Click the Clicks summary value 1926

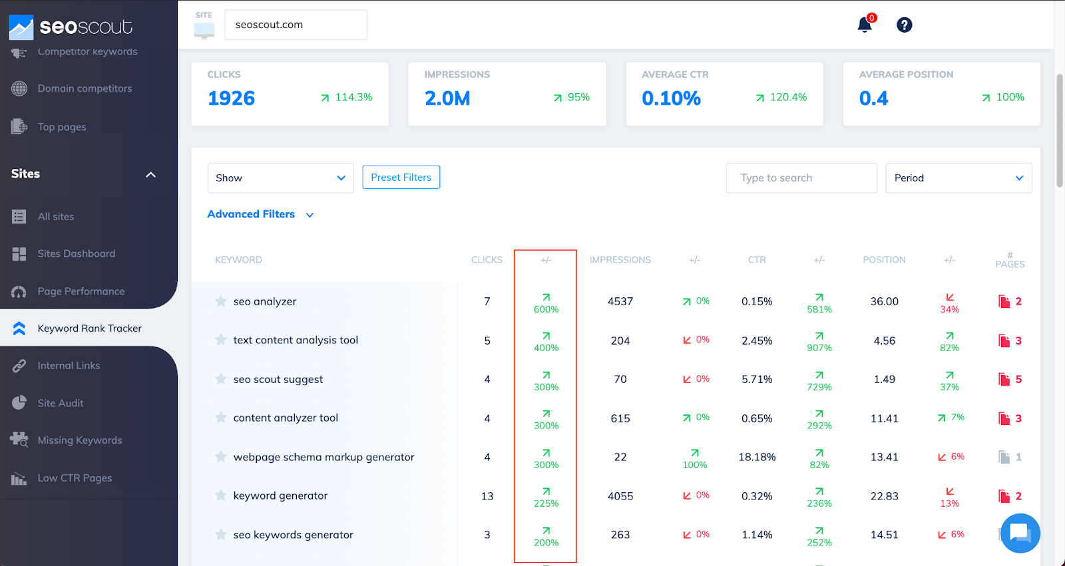tap(231, 98)
